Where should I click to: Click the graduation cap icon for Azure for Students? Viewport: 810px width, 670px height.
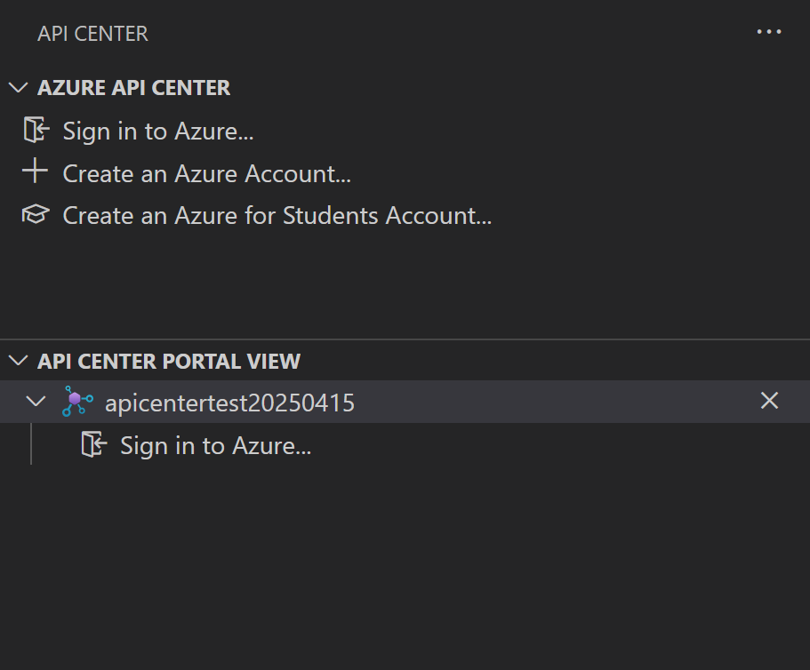tap(36, 214)
